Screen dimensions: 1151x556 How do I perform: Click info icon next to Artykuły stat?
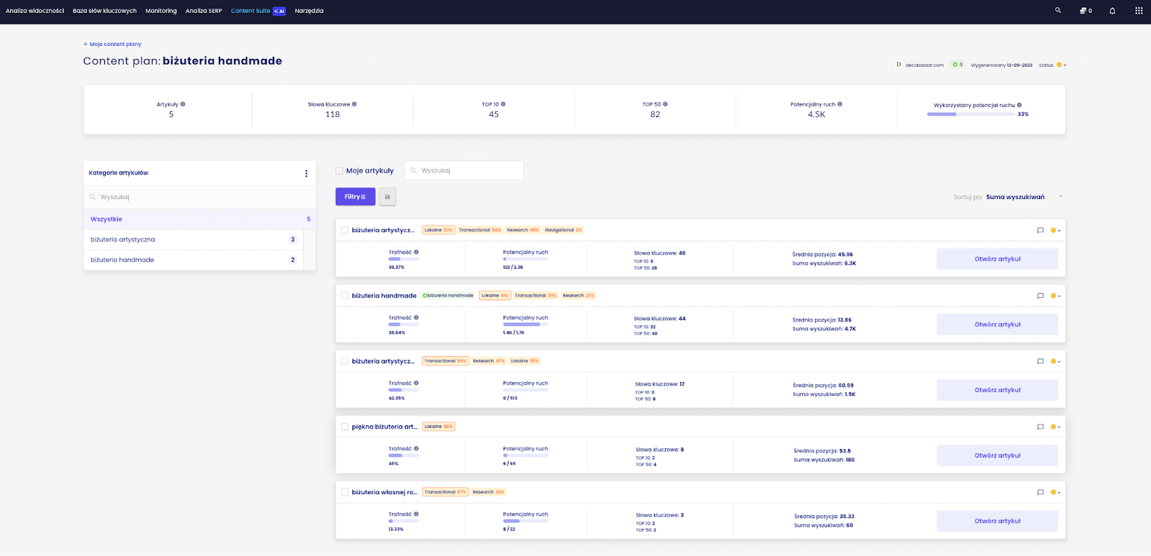[x=183, y=104]
